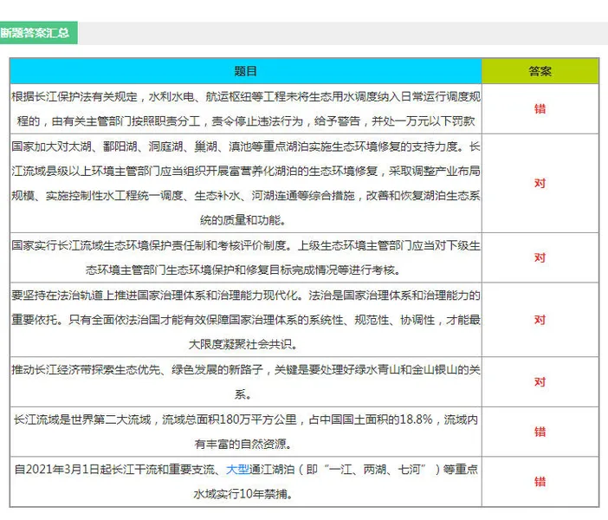
Task: Select the question about 绿水青山和金山银山
Action: [246, 382]
